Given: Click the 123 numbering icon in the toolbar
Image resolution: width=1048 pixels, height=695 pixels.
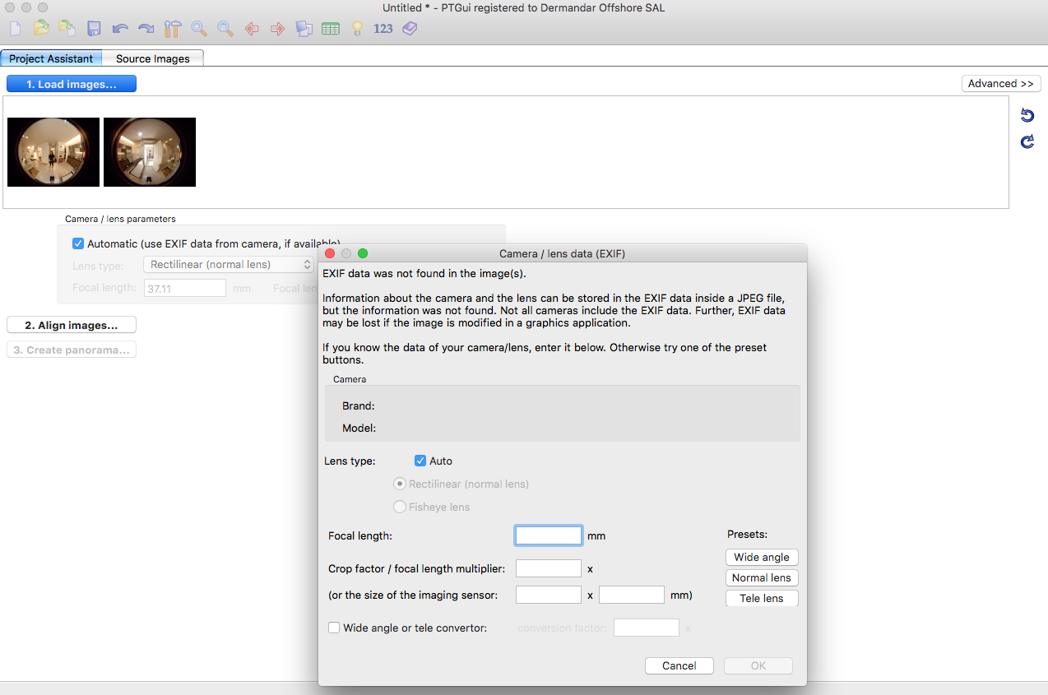Looking at the screenshot, I should [x=383, y=29].
